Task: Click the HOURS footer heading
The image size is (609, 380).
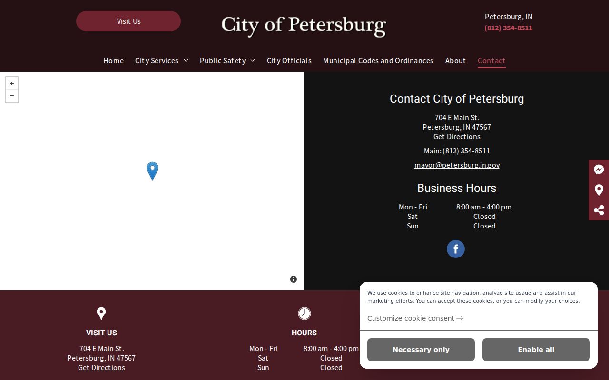Action: [304, 333]
